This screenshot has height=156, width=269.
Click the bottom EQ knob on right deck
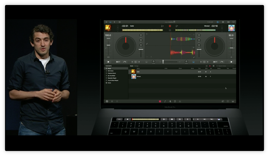click(x=199, y=45)
